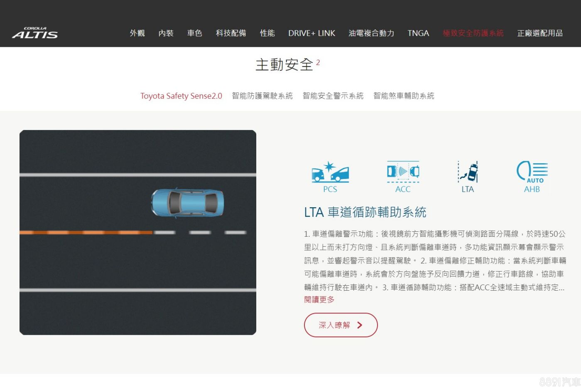Expand description with 閱讀更多 link
The height and width of the screenshot is (387, 581).
point(319,300)
